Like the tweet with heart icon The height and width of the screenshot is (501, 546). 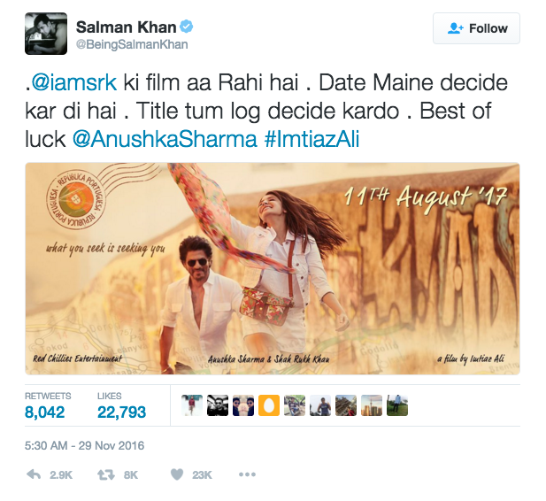[177, 474]
